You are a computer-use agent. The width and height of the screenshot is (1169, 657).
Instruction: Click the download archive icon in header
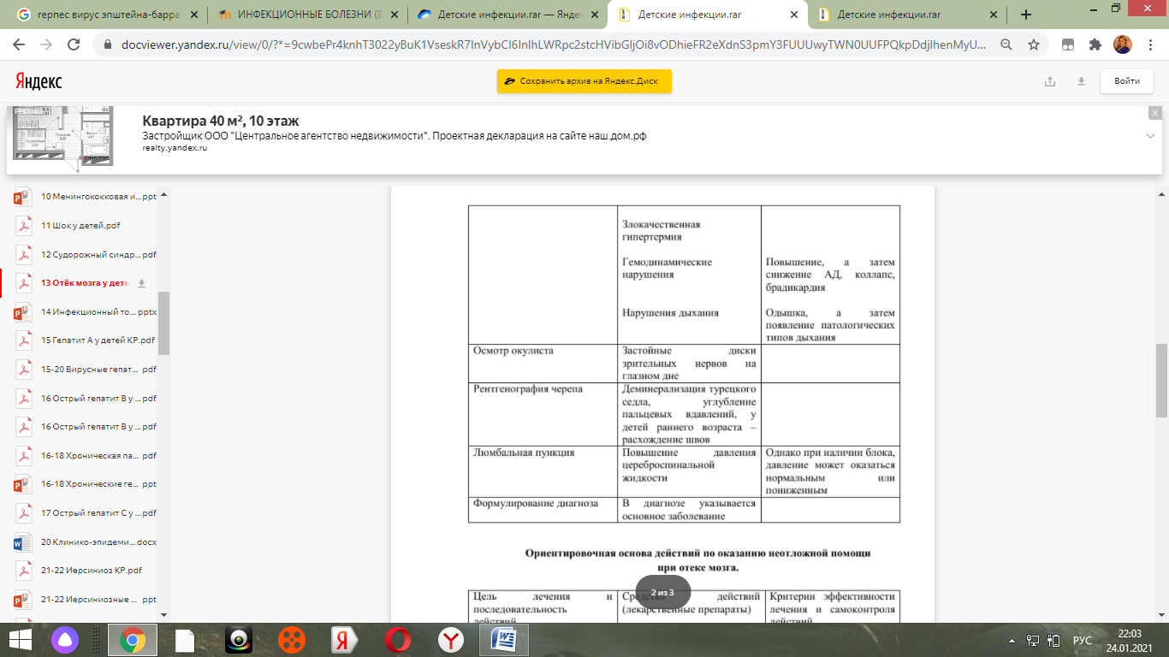pos(1081,81)
